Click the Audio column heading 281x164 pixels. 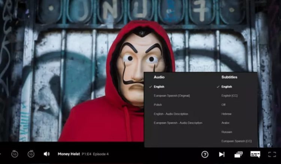[159, 77]
